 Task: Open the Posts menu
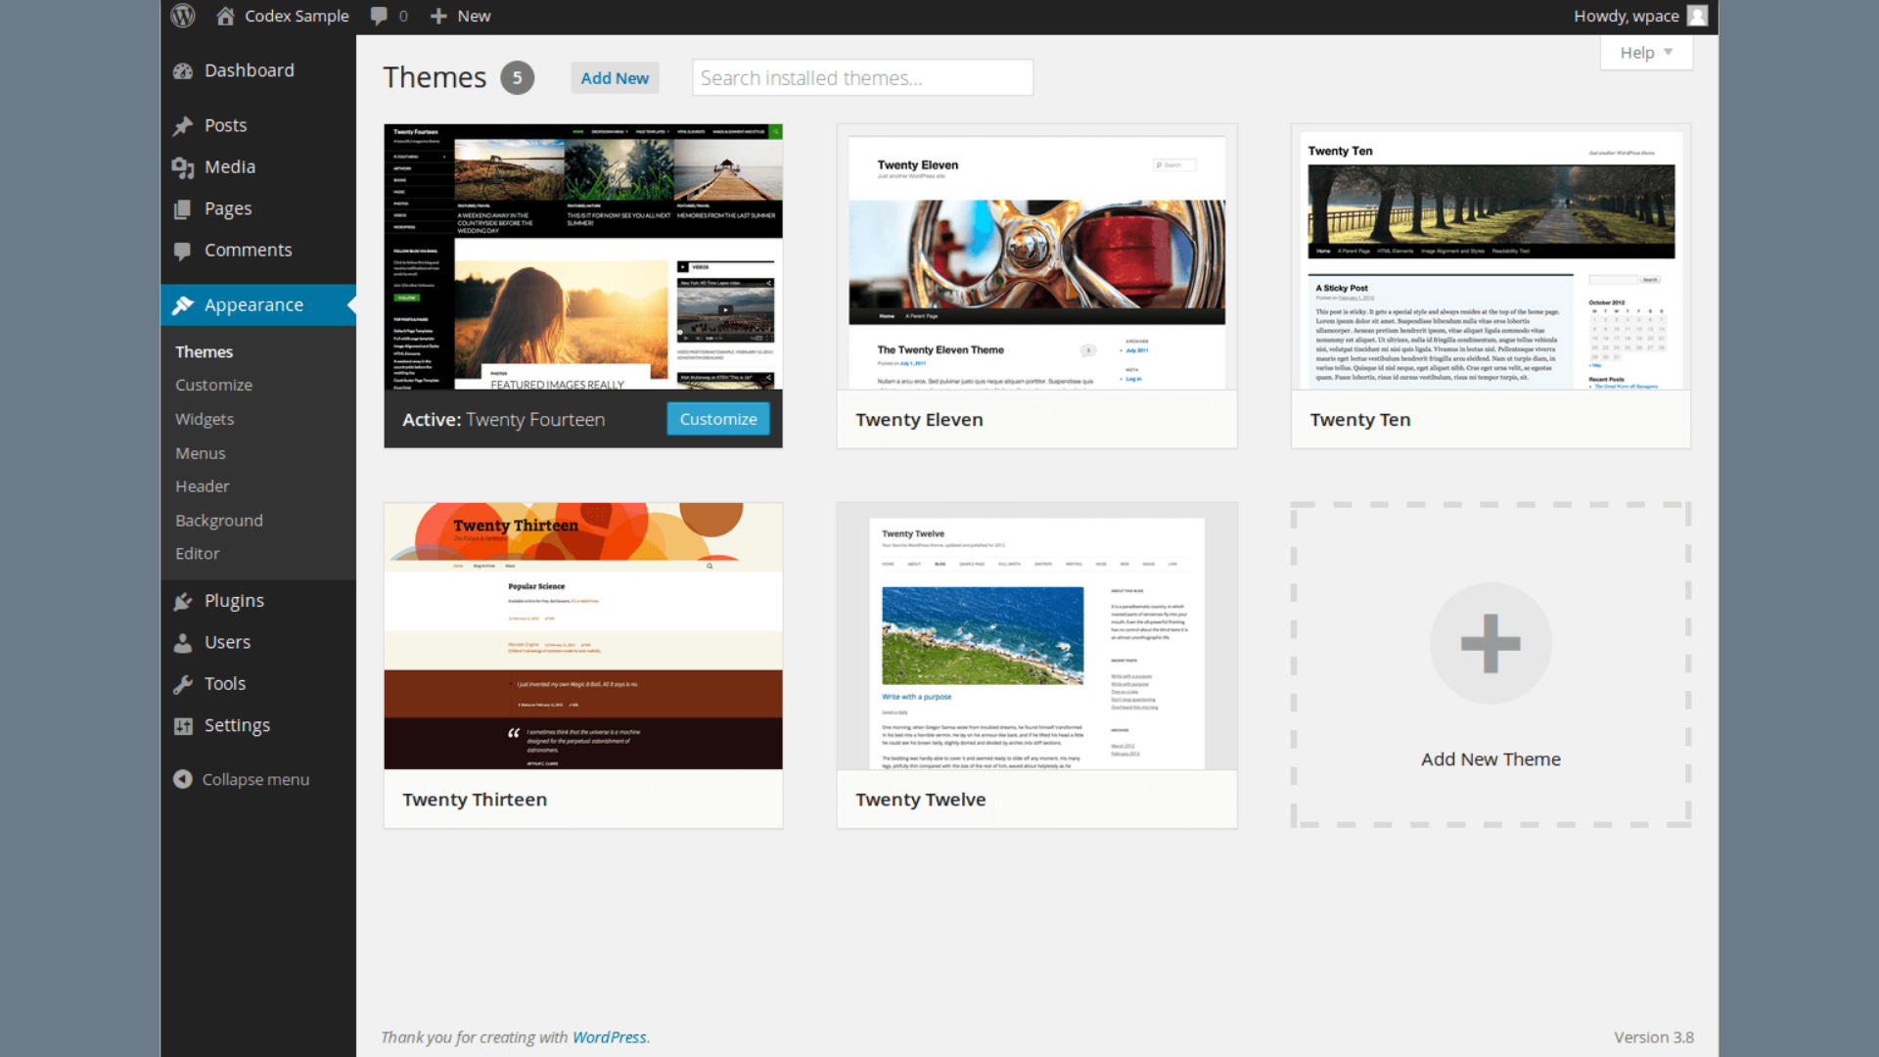point(225,125)
